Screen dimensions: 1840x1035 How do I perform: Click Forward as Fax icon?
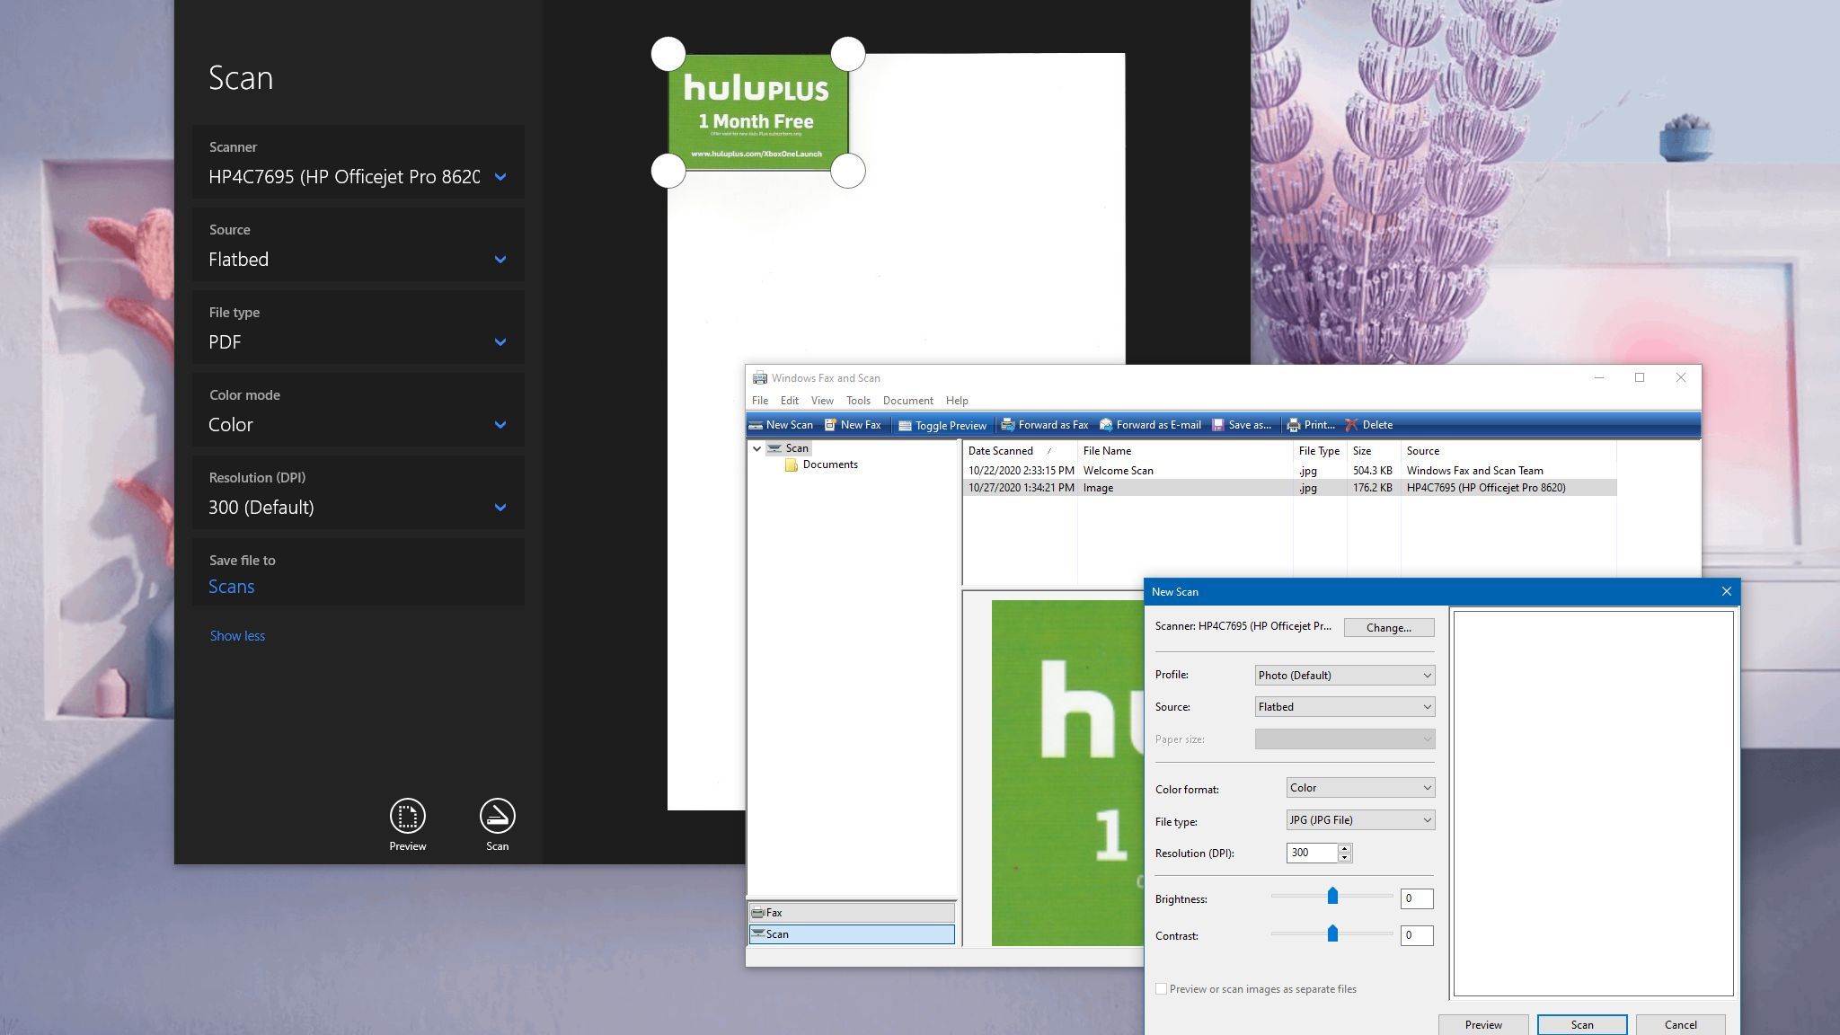pos(1009,425)
